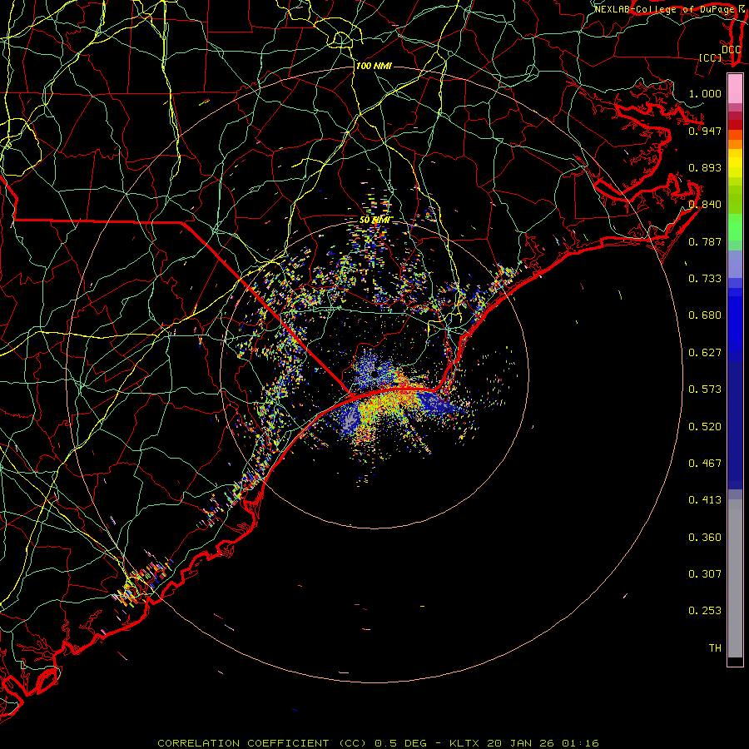Click the 0.467 color scale value
Screen dimensions: 749x749
[705, 464]
